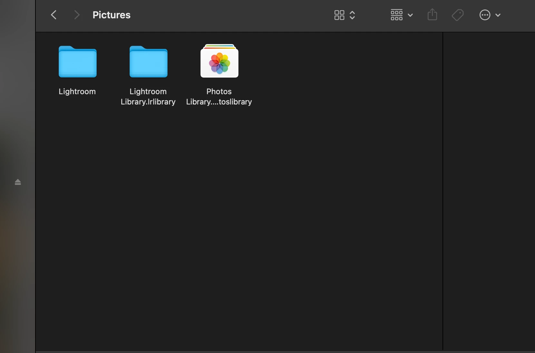Click the Edit Tags icon
The height and width of the screenshot is (353, 535).
458,15
